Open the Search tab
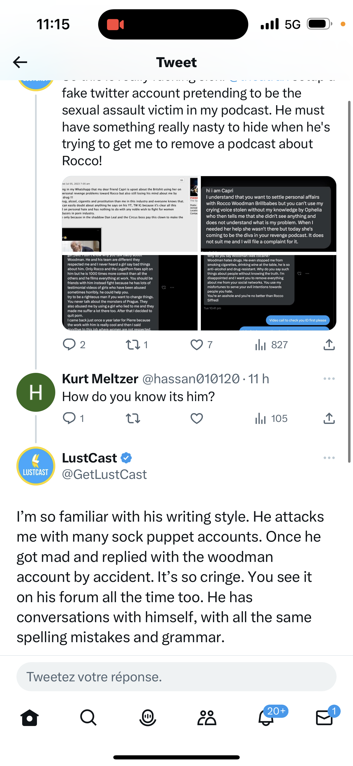The width and height of the screenshot is (353, 766). point(88,718)
